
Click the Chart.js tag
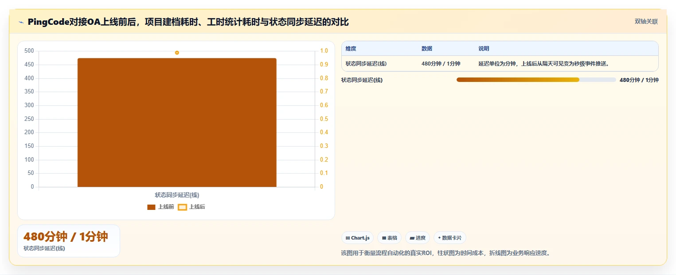(x=357, y=238)
